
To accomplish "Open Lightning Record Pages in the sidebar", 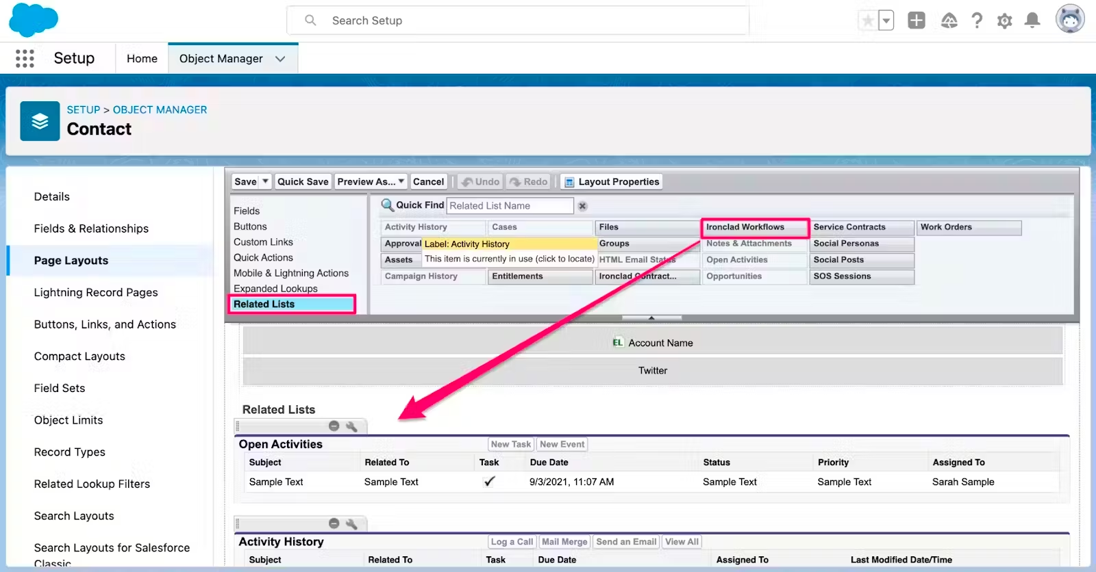I will [96, 292].
